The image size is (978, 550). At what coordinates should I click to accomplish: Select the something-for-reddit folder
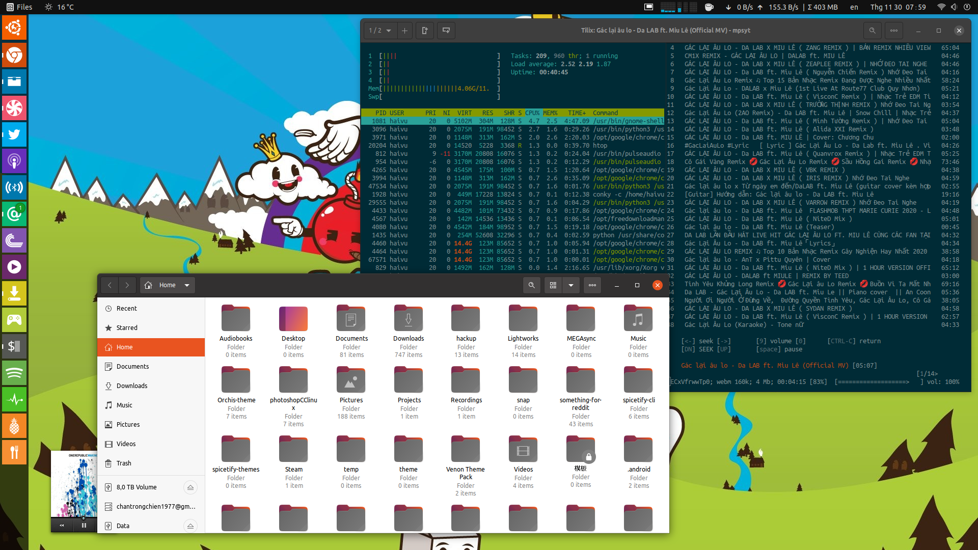tap(581, 397)
